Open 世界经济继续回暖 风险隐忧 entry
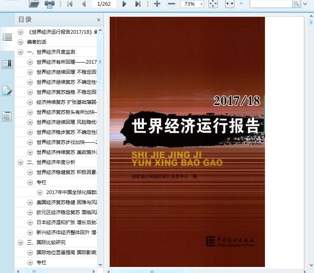The image size is (314, 273). [67, 122]
